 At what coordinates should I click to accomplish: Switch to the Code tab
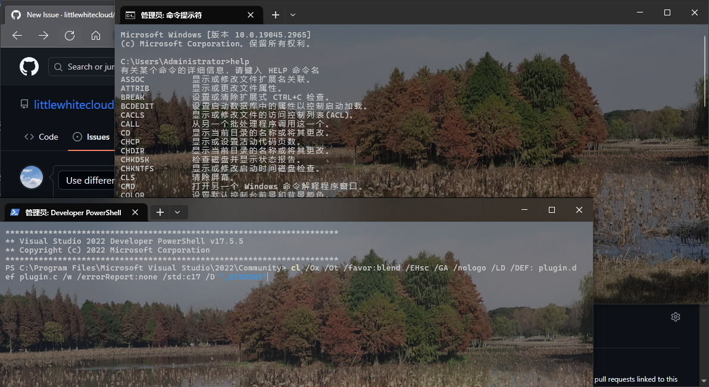point(40,137)
